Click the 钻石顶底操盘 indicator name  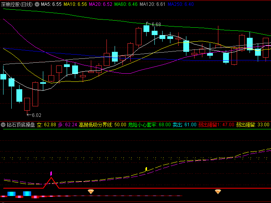coord(21,125)
